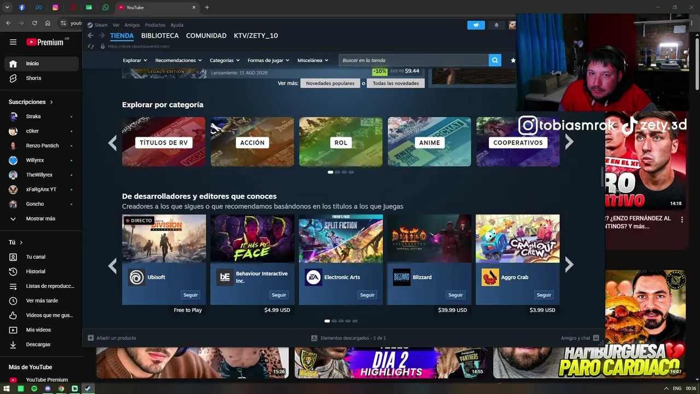This screenshot has height=394, width=700.
Task: Go to YouTube Premium home logo
Action: point(45,42)
